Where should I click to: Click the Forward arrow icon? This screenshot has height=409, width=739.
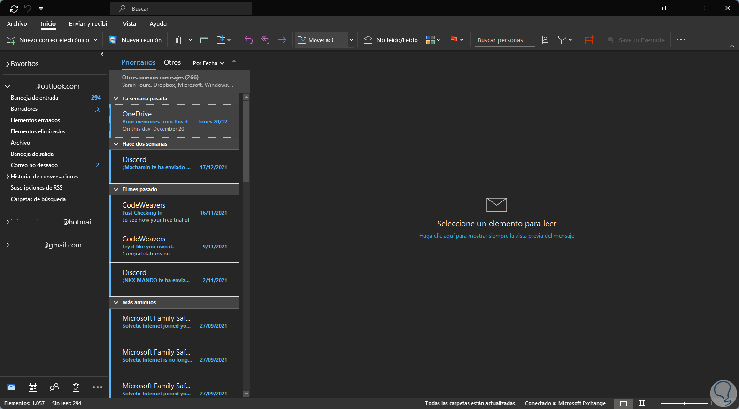pos(282,40)
